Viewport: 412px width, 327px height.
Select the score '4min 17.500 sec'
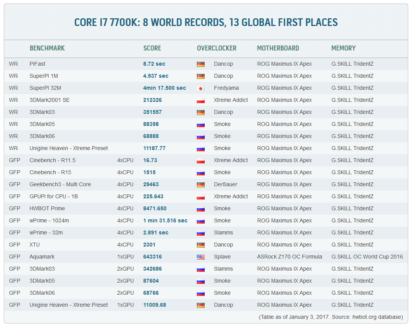point(165,88)
